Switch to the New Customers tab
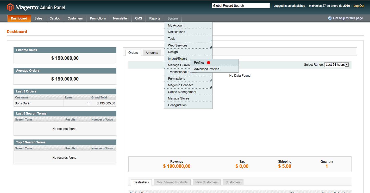The image size is (370, 193). click(x=206, y=182)
